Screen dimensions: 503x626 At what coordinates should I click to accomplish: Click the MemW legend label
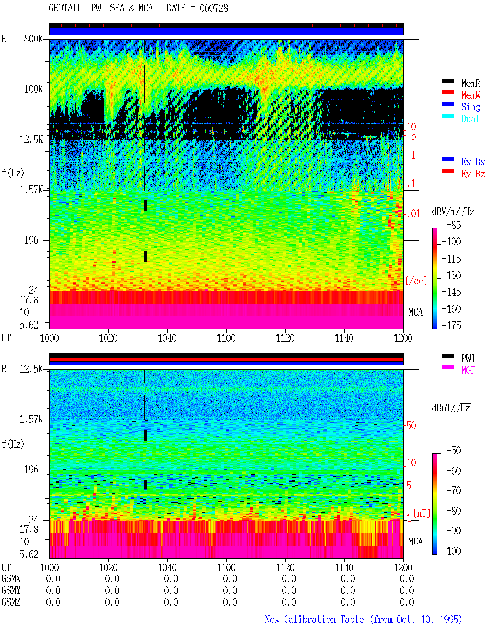[471, 95]
